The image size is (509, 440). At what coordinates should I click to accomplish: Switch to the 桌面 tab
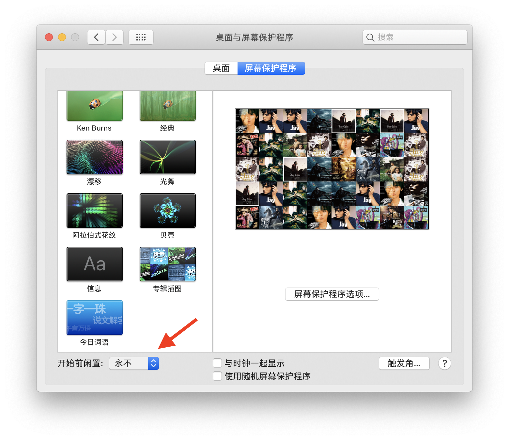[221, 68]
